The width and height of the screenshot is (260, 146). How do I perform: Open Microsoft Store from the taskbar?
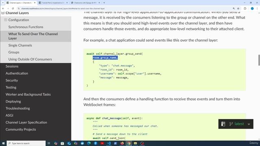point(62,143)
